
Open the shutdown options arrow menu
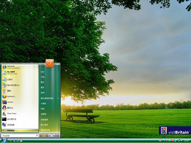click(57, 136)
